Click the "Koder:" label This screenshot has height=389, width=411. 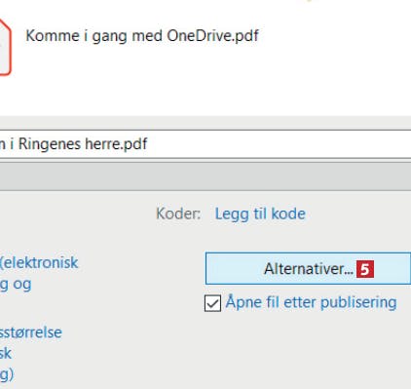(178, 214)
